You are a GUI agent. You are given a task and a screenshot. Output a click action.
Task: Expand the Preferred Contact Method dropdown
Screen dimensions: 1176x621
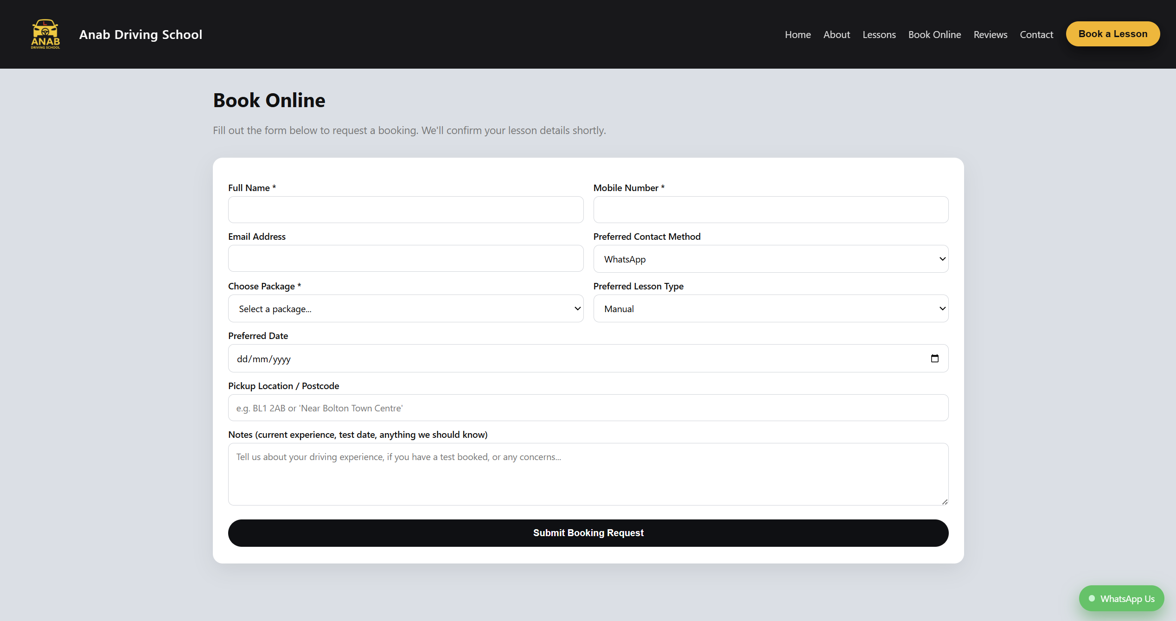[771, 259]
